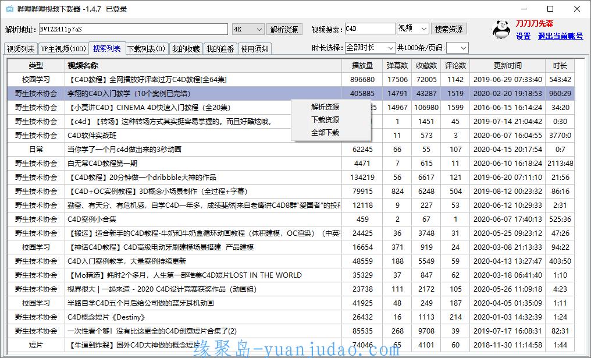Select row 半路自学C4D五个月后给公司做的蓝牙耳机动画
The width and height of the screenshot is (591, 358).
291,303
